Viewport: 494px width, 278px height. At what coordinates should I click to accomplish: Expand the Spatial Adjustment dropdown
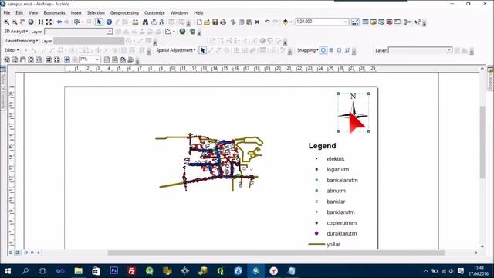pyautogui.click(x=176, y=50)
